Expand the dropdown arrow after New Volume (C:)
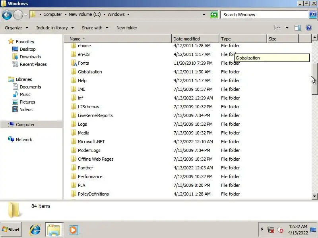 click(104, 14)
